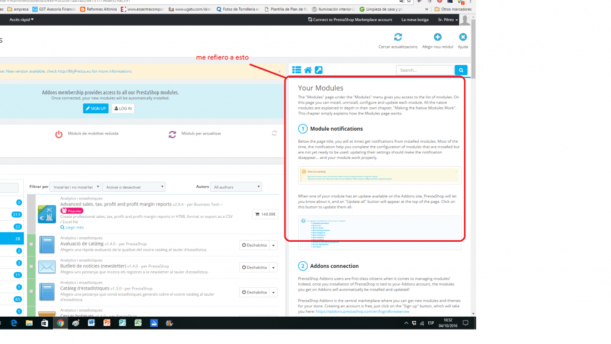This screenshot has height=344, width=611.
Task: Open All authors dropdown
Action: [x=236, y=187]
